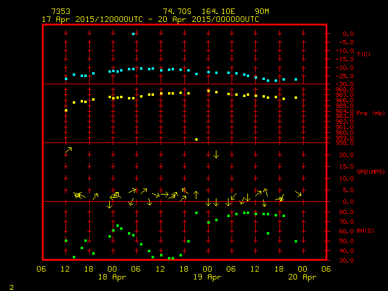This screenshot has height=291, width=388.
Task: Click the station ID 7353 in header
Action: (x=61, y=12)
